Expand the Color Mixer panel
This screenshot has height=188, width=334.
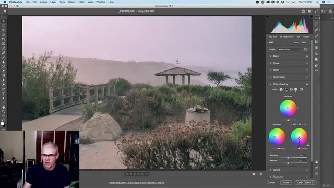(x=270, y=77)
